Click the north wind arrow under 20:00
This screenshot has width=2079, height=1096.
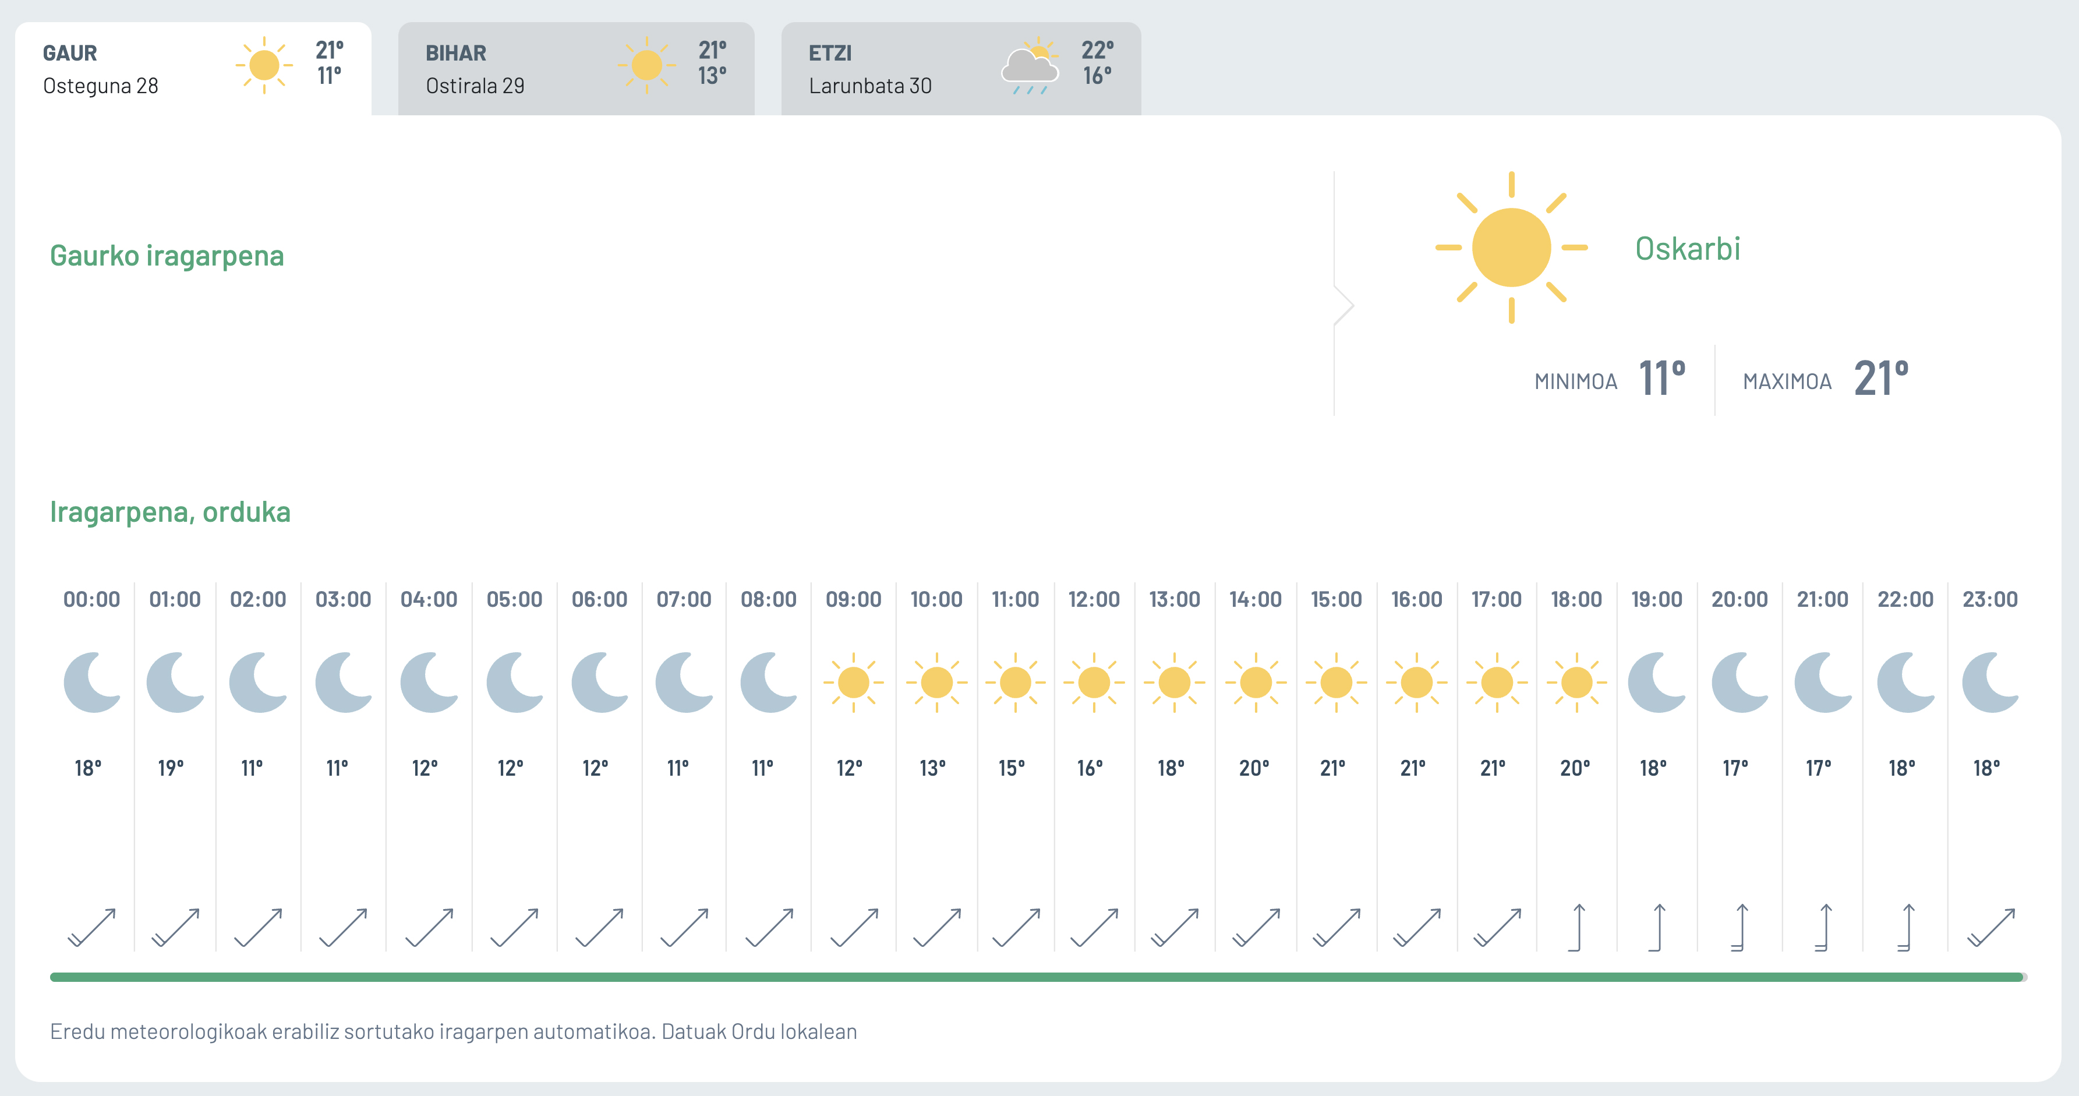pos(1740,927)
